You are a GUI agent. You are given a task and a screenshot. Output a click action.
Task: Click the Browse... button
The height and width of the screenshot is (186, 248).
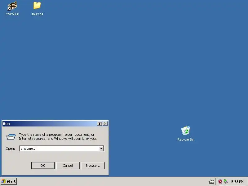[93, 166]
